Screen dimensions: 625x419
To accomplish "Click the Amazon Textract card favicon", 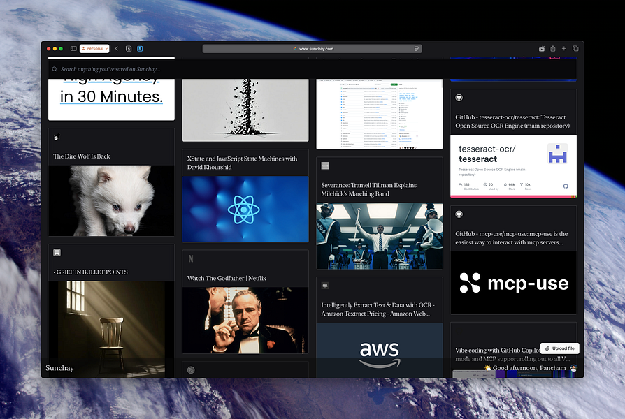I will tap(325, 286).
